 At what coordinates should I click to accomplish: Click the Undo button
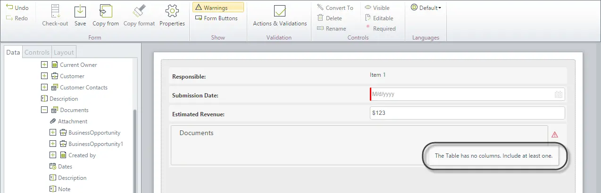coord(17,8)
